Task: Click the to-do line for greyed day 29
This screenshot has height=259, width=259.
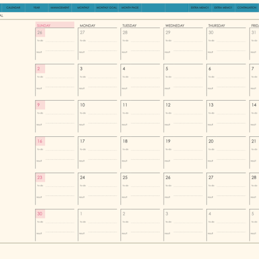Action: tap(188, 41)
